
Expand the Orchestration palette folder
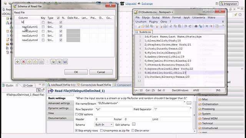click(210, 104)
